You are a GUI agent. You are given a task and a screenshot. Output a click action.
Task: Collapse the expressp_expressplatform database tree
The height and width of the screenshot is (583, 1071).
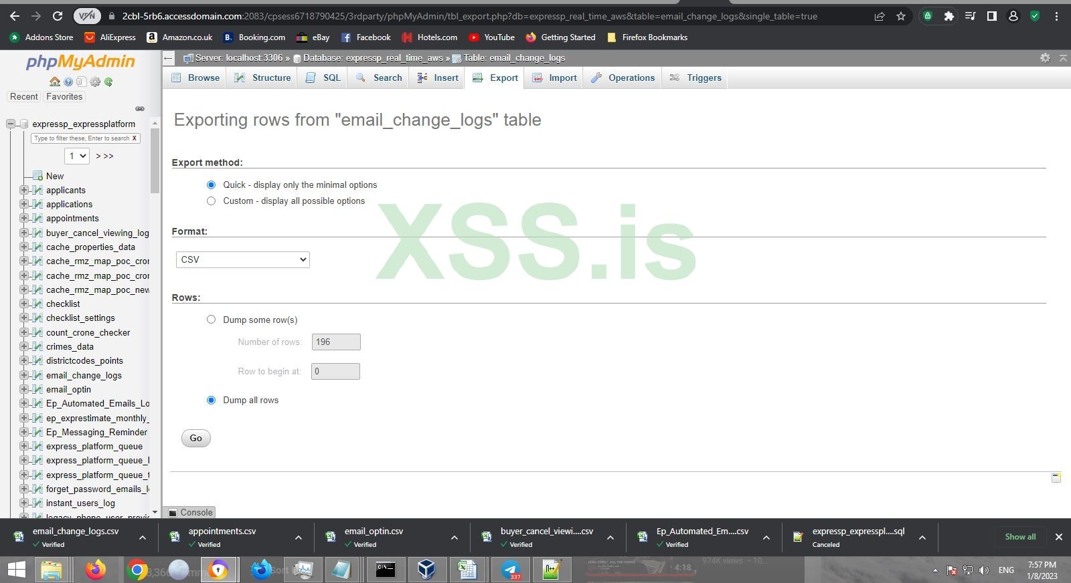pos(11,124)
